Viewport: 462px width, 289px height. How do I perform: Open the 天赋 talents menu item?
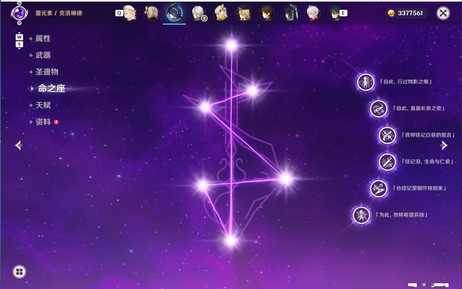(43, 105)
